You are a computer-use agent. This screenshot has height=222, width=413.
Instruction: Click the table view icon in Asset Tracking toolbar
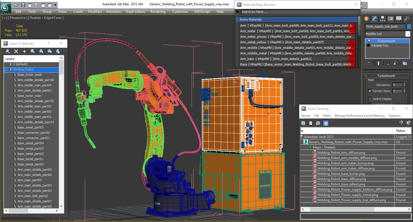coord(326,123)
